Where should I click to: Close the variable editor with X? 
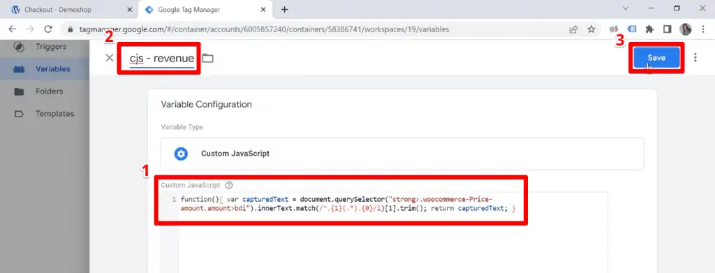pos(110,58)
